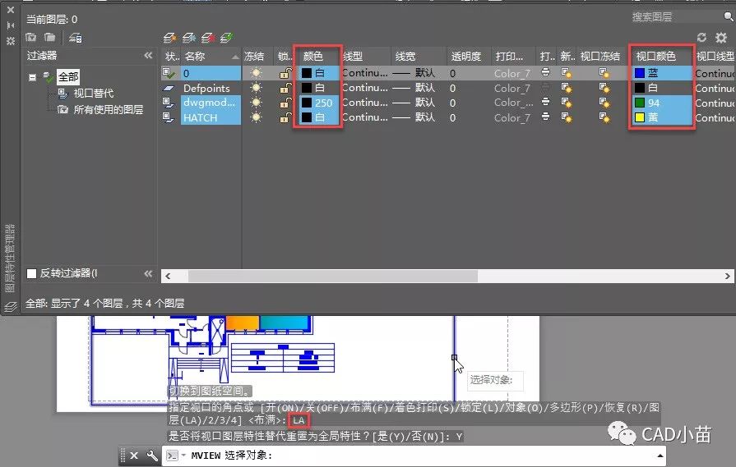Collapse the 全部 filter tree node
736x467 pixels.
click(x=33, y=77)
